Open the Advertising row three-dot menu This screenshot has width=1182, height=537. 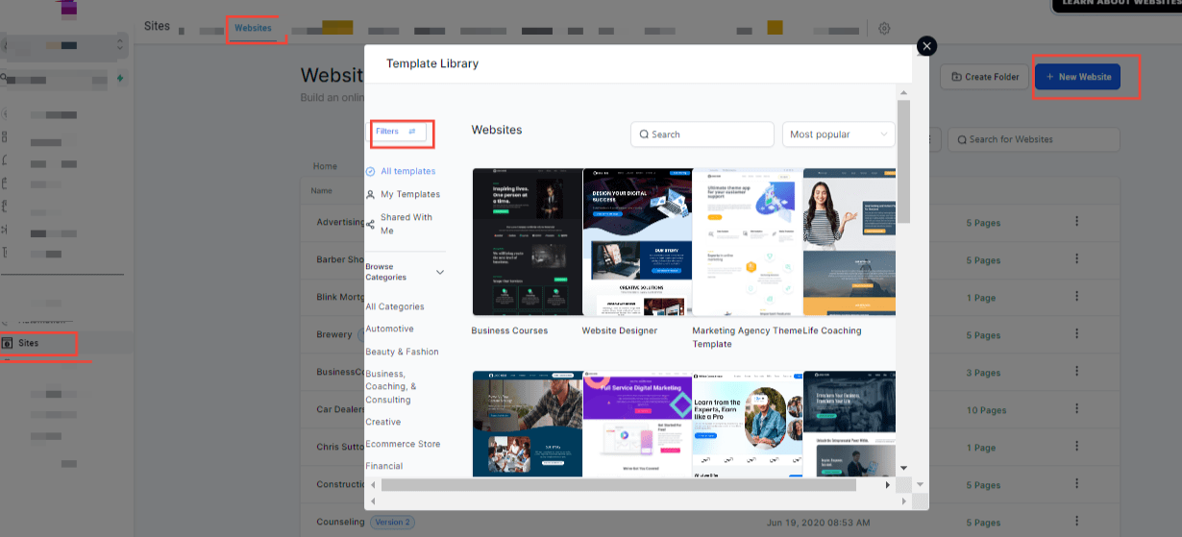(x=1077, y=222)
